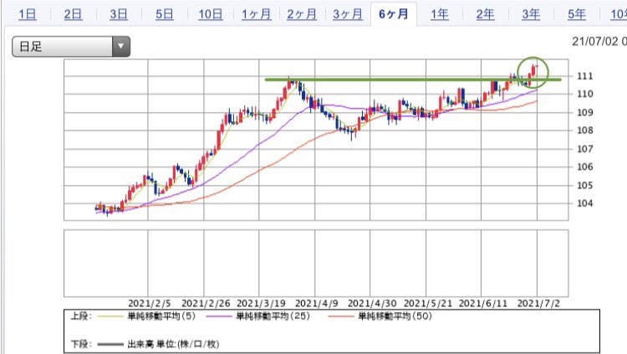Screen dimensions: 627x354
Task: Switch to the 2日 chart range tab
Action: pos(73,15)
